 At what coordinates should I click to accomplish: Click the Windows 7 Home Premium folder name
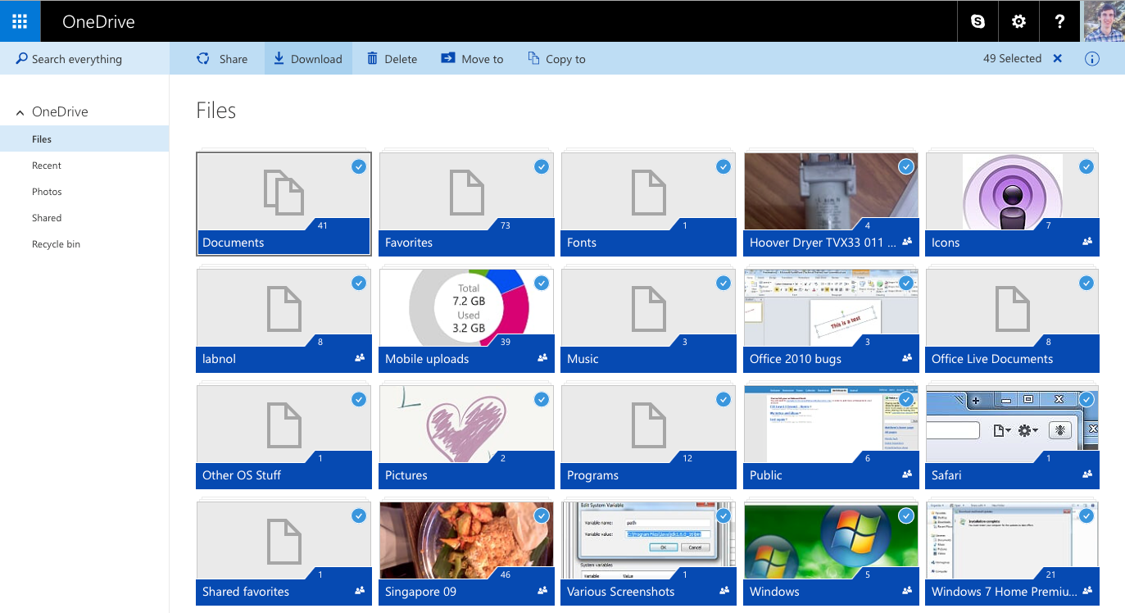(1004, 592)
